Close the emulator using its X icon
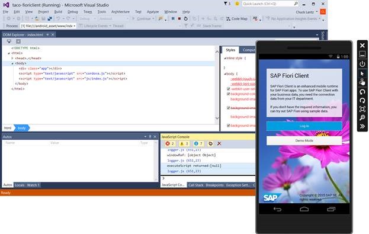 pos(362,46)
